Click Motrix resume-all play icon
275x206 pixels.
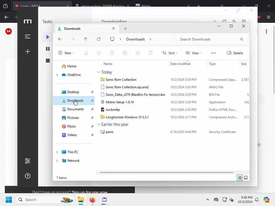(x=48, y=37)
